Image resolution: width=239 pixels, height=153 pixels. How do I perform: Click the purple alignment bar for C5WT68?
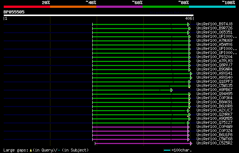(x=140, y=139)
